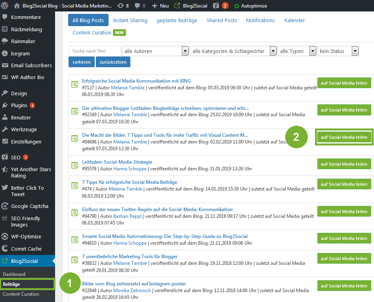Share 7 unentbehrliche Marketing Tools post
Image resolution: width=374 pixels, height=302 pixels.
tap(344, 259)
